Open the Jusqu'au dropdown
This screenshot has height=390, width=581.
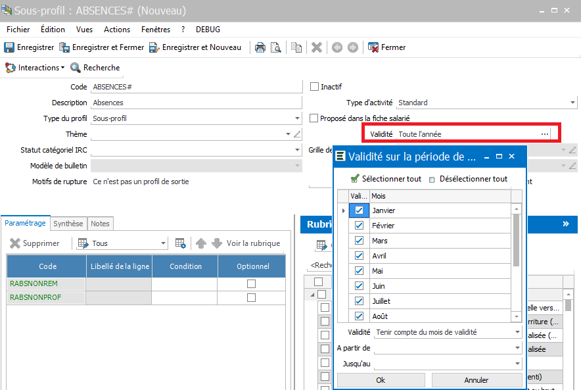click(x=518, y=364)
